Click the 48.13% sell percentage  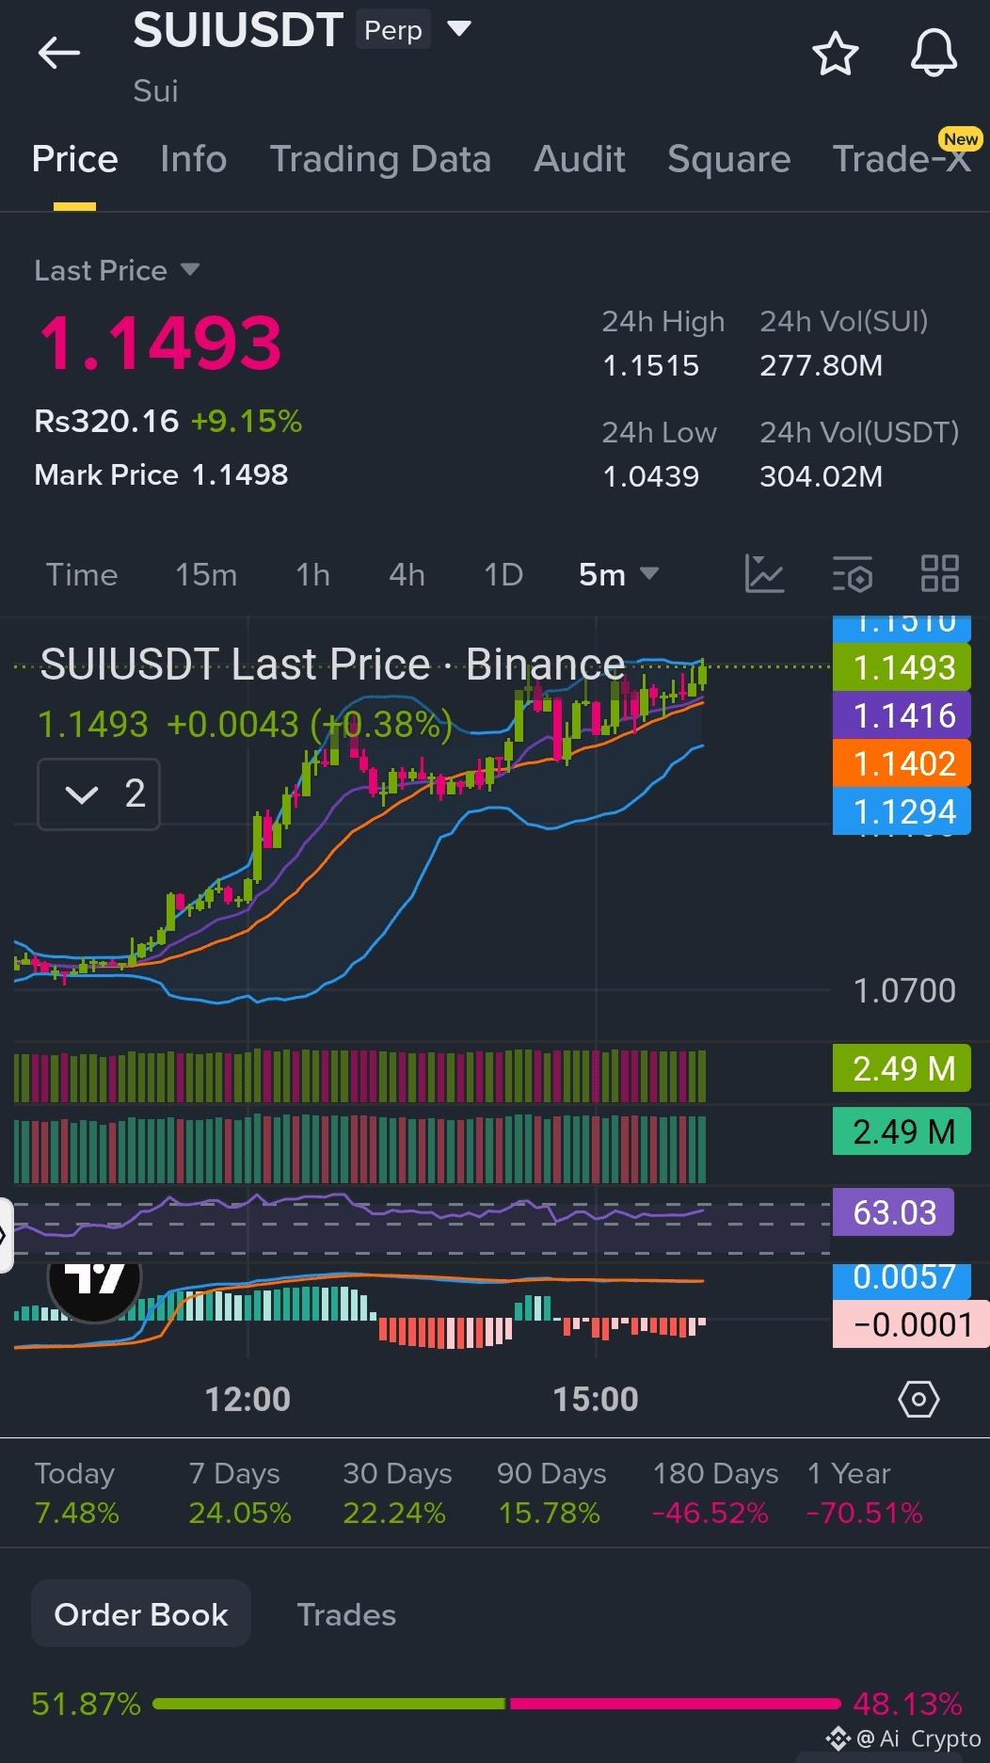(x=907, y=1704)
